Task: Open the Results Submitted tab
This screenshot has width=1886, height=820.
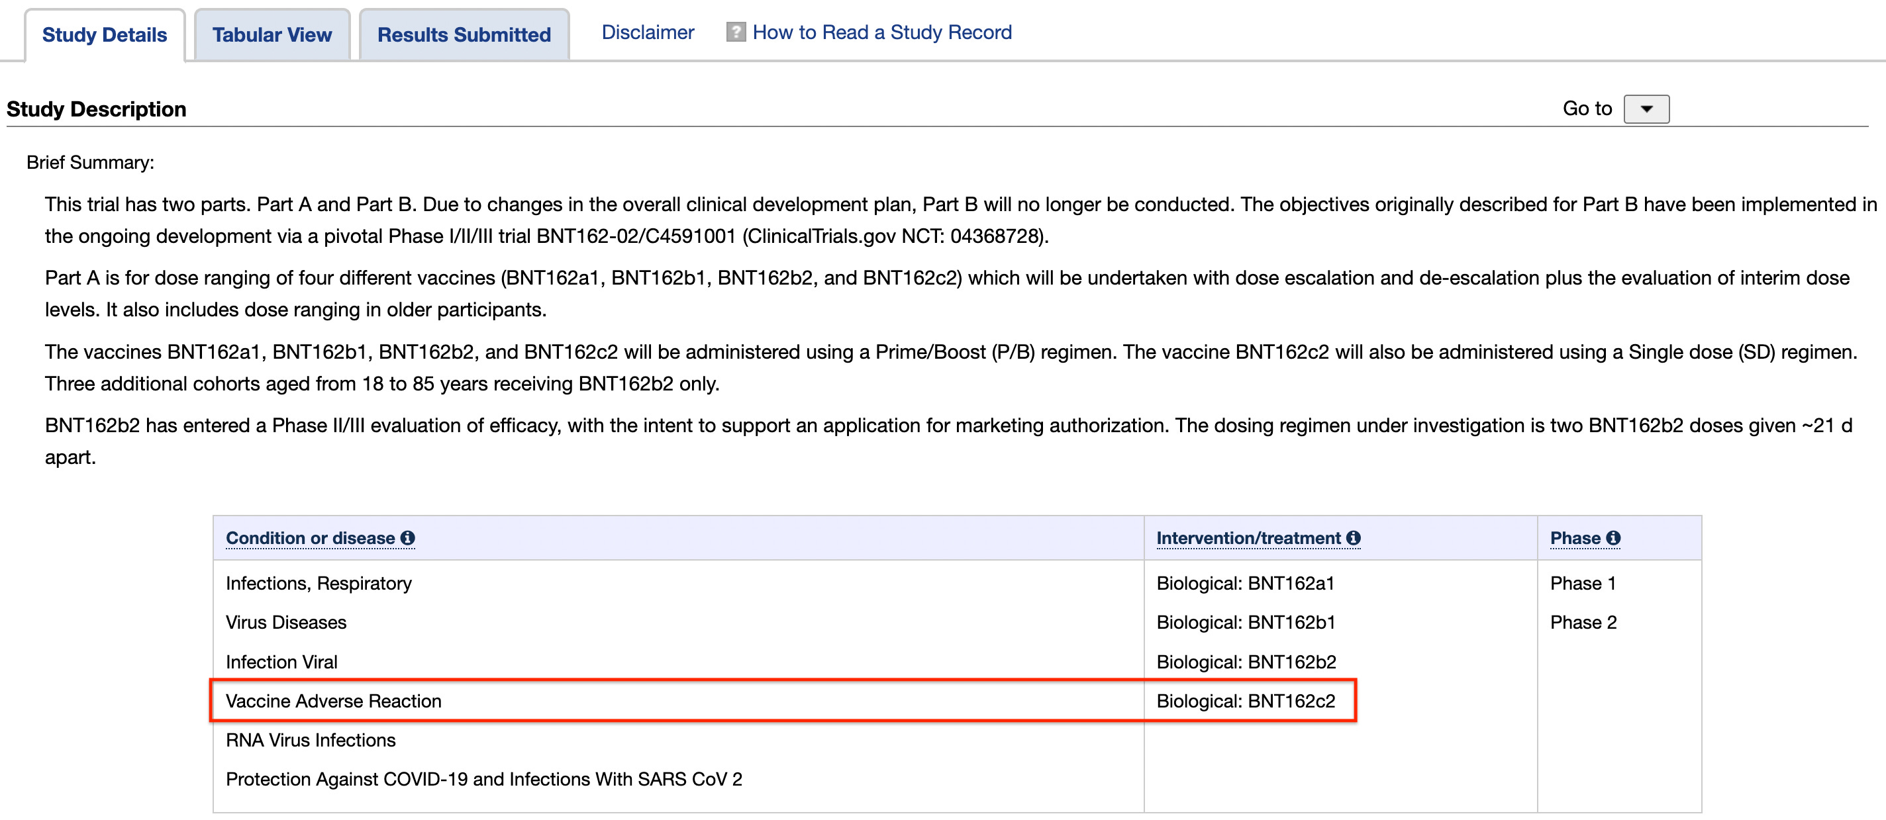Action: click(x=464, y=35)
